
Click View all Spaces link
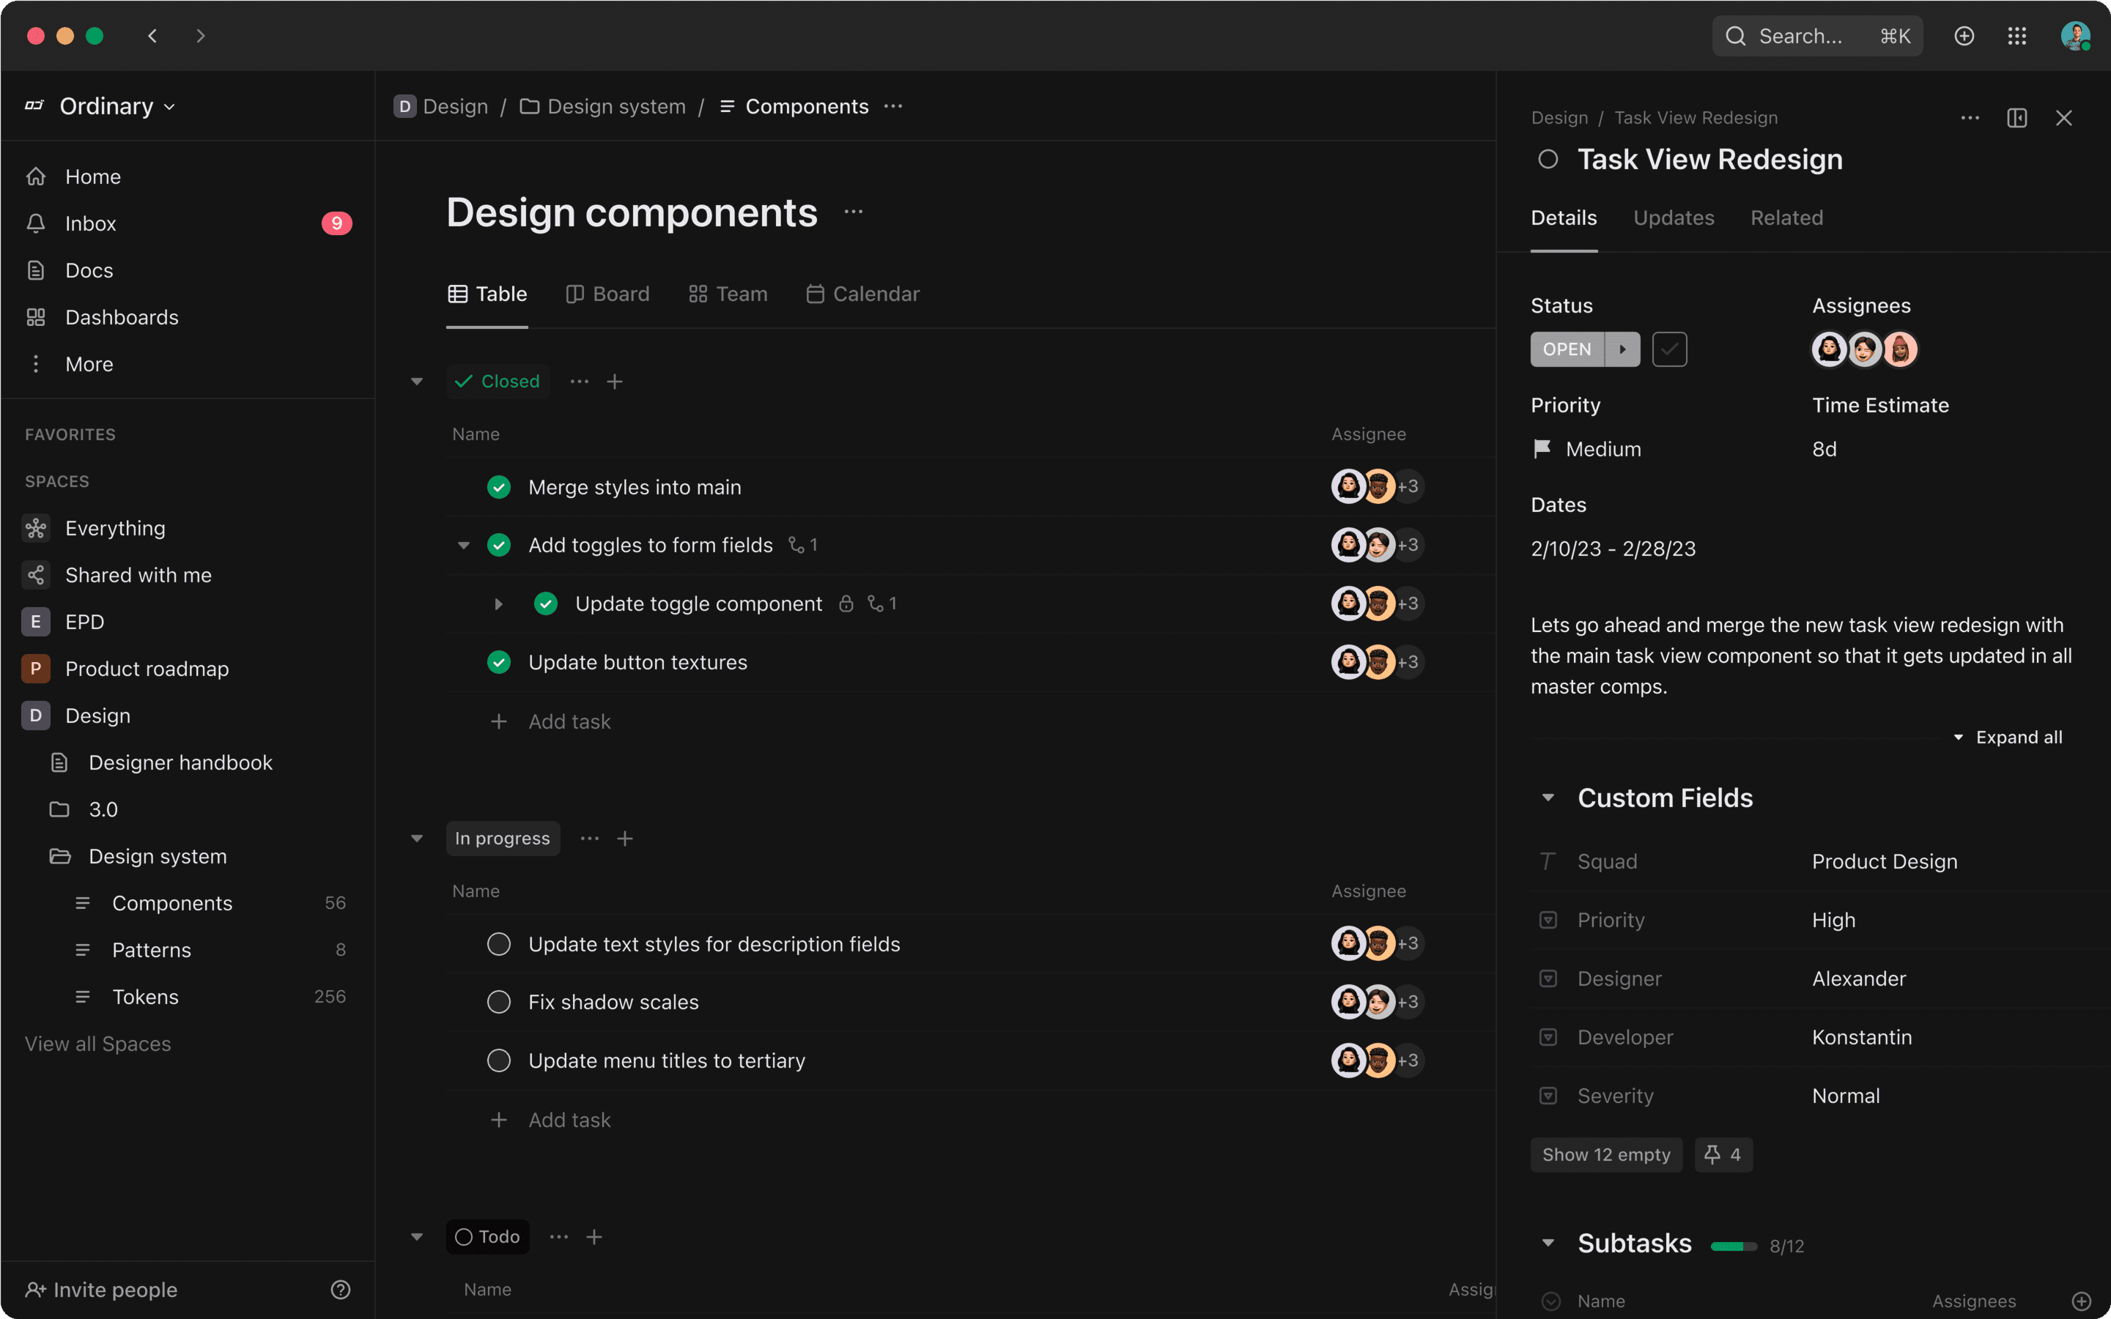pos(97,1044)
